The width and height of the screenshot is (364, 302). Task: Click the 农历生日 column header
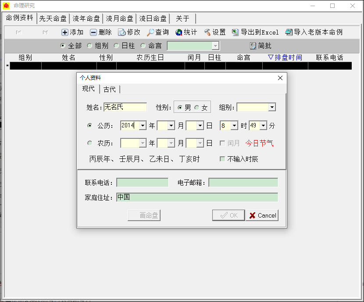150,57
